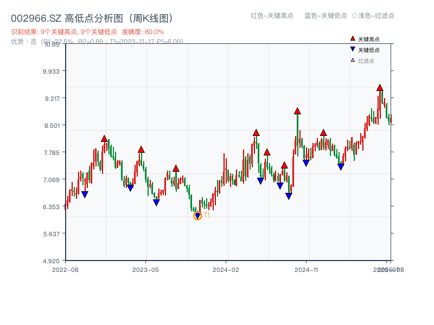This screenshot has height=325, width=434.
Task: Click red high triangle between 2023-05 and T1
Action: pyautogui.click(x=176, y=168)
